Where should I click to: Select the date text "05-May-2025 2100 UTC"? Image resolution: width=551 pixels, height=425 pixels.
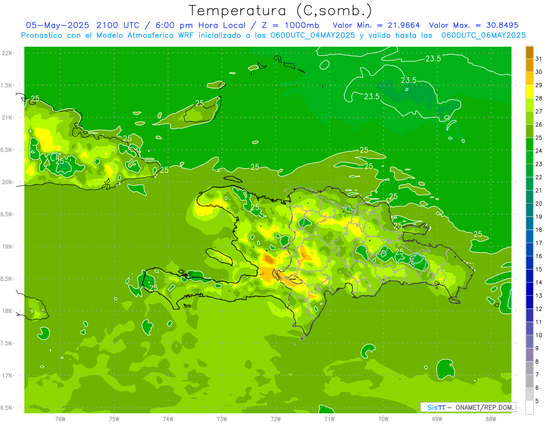click(83, 25)
